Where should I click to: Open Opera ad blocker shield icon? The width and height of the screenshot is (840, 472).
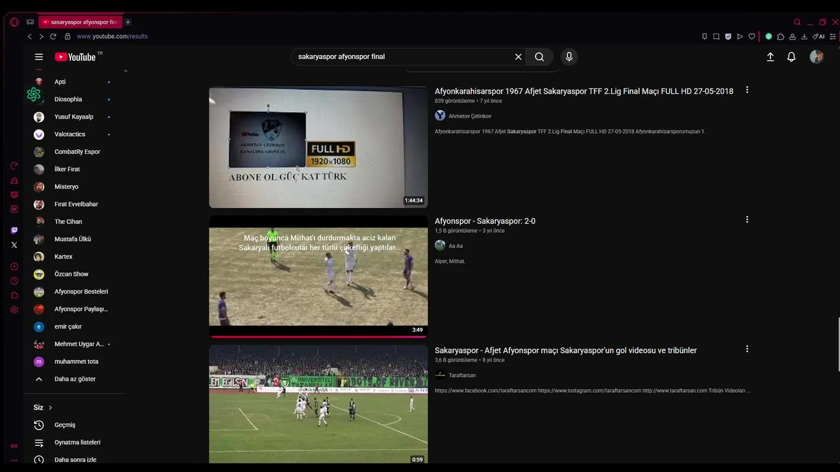(728, 37)
